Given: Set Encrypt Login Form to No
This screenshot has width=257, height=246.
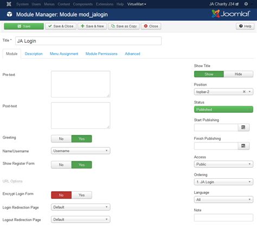Looking at the screenshot, I should pyautogui.click(x=61, y=195).
